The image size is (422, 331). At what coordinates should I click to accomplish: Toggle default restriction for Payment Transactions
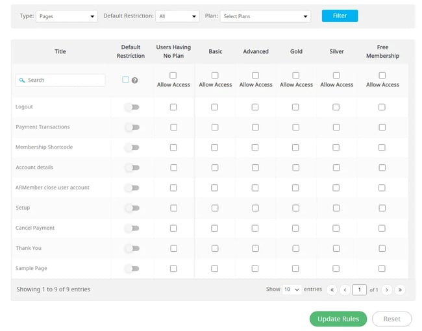[132, 127]
